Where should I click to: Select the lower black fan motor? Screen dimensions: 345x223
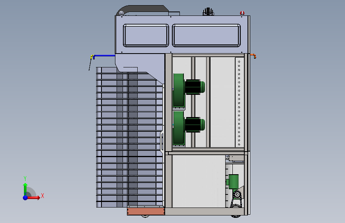(193, 125)
